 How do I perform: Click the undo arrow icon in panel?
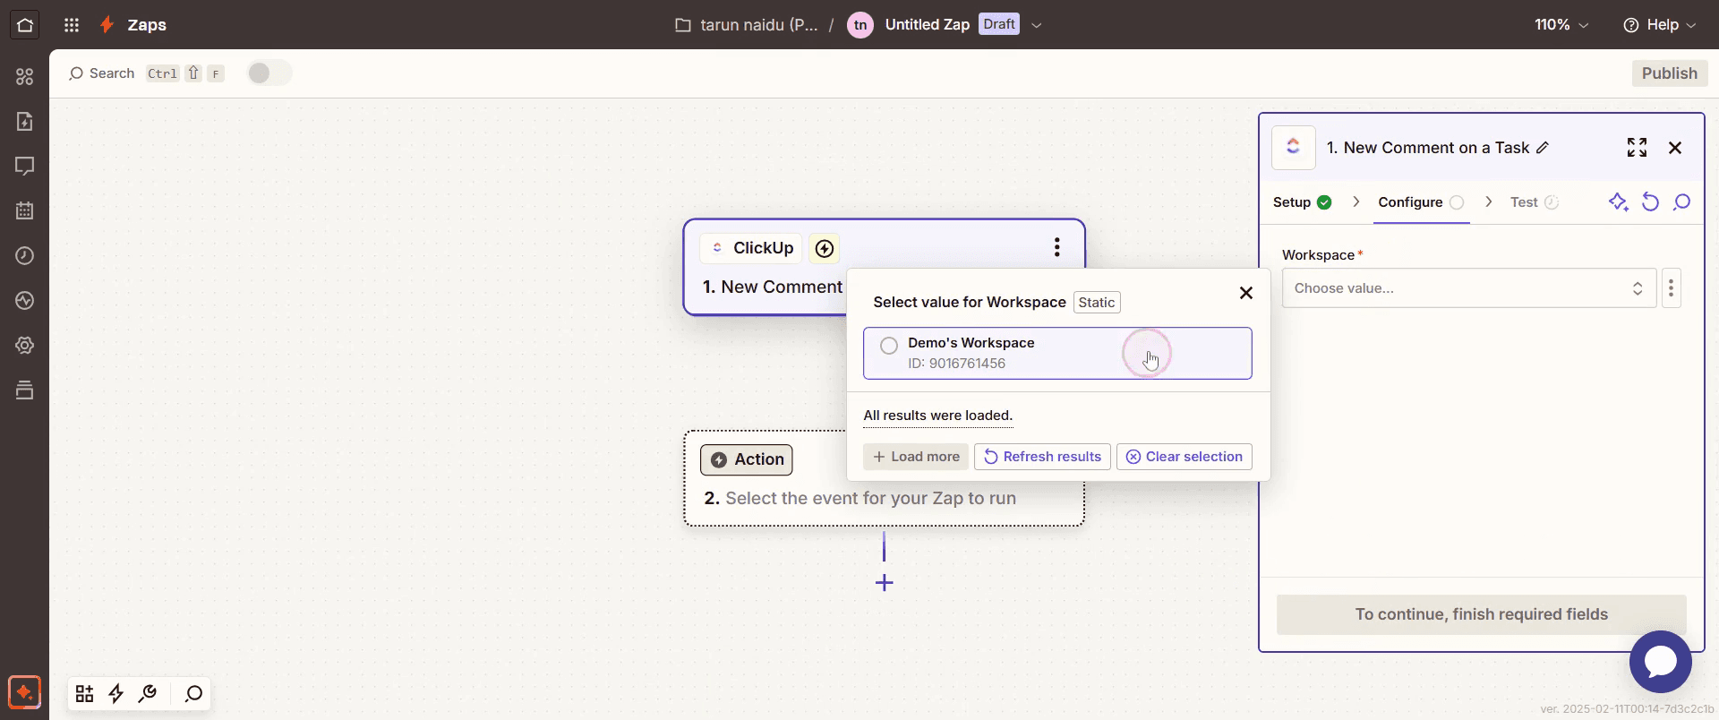pos(1650,201)
